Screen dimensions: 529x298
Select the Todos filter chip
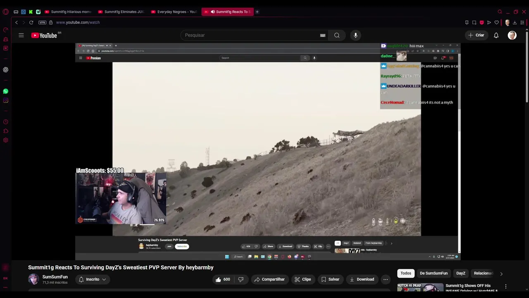(406, 273)
